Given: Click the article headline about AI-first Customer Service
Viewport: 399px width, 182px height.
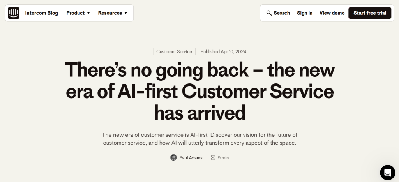Looking at the screenshot, I should click(199, 91).
